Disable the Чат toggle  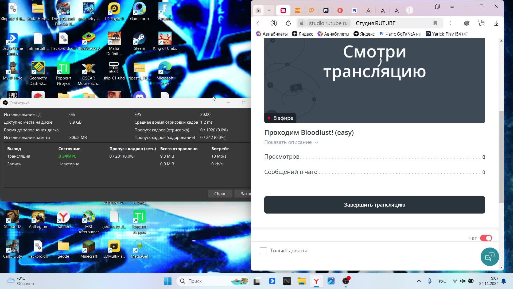(x=486, y=238)
